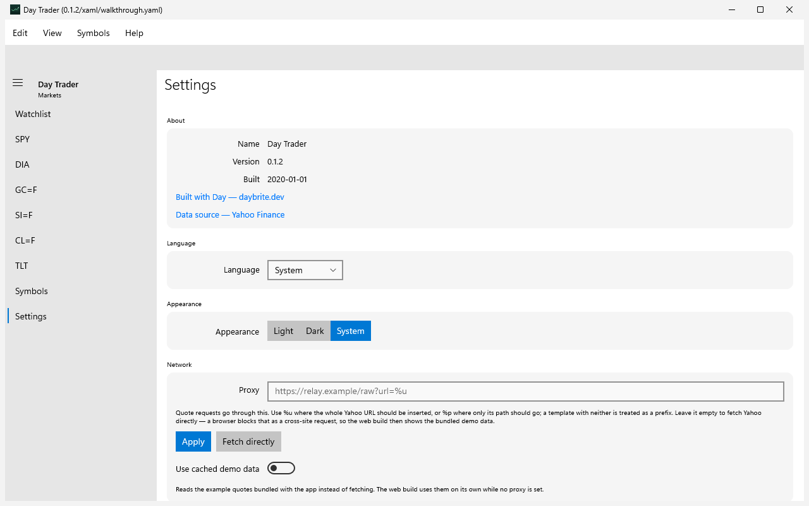Toggle the hamburger navigation menu icon
The image size is (809, 506).
(18, 83)
